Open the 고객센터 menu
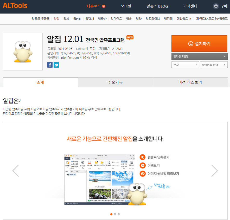Image resolution: width=230 pixels, height=220 pixels. [x=190, y=6]
